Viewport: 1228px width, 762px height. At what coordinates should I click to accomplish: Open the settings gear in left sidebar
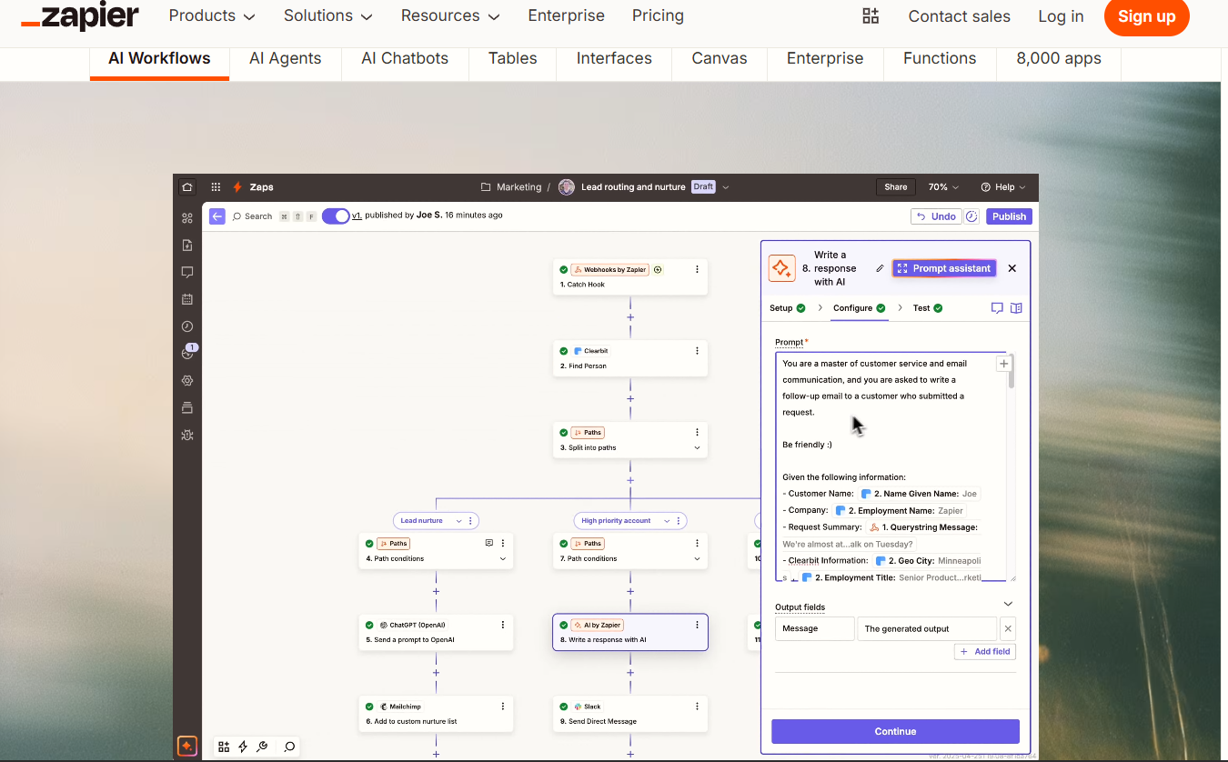pyautogui.click(x=187, y=380)
